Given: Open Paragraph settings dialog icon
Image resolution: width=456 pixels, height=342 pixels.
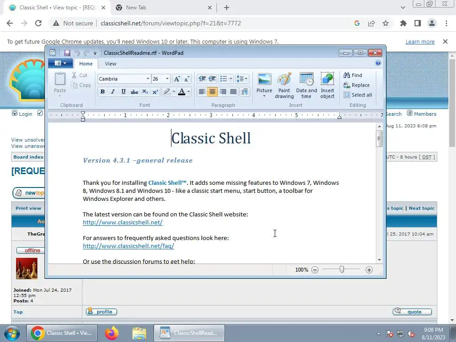Looking at the screenshot, I should [244, 92].
